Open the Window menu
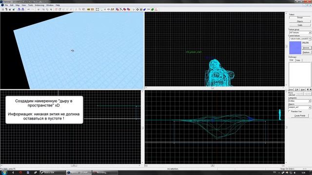This screenshot has height=175, width=312. click(50, 5)
